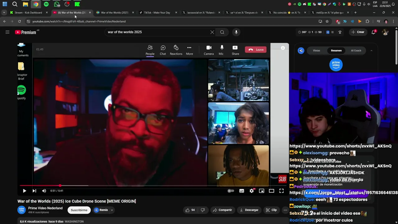Open the Chrome three-dot menu
The width and height of the screenshot is (398, 224).
tap(394, 21)
